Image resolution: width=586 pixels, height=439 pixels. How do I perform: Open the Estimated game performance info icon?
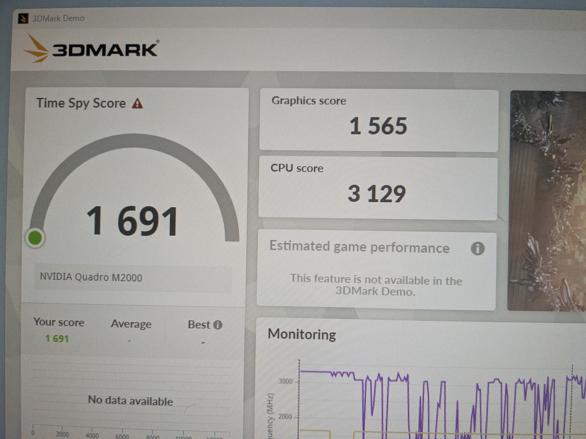click(x=478, y=248)
